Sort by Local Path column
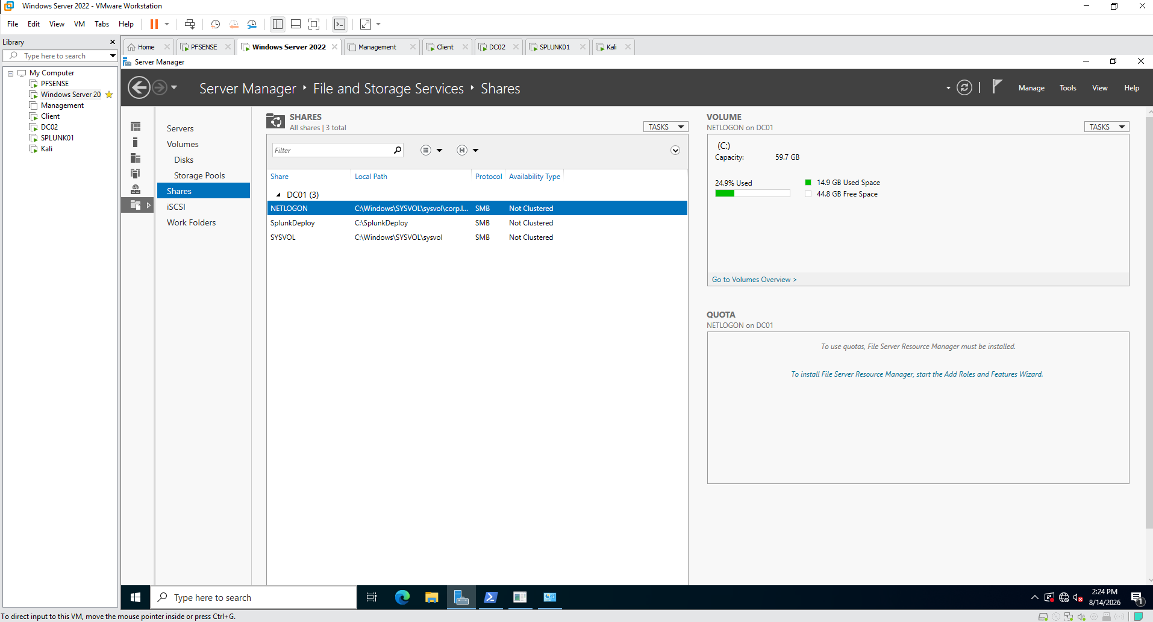Screen dimensions: 1153x622 (x=370, y=177)
